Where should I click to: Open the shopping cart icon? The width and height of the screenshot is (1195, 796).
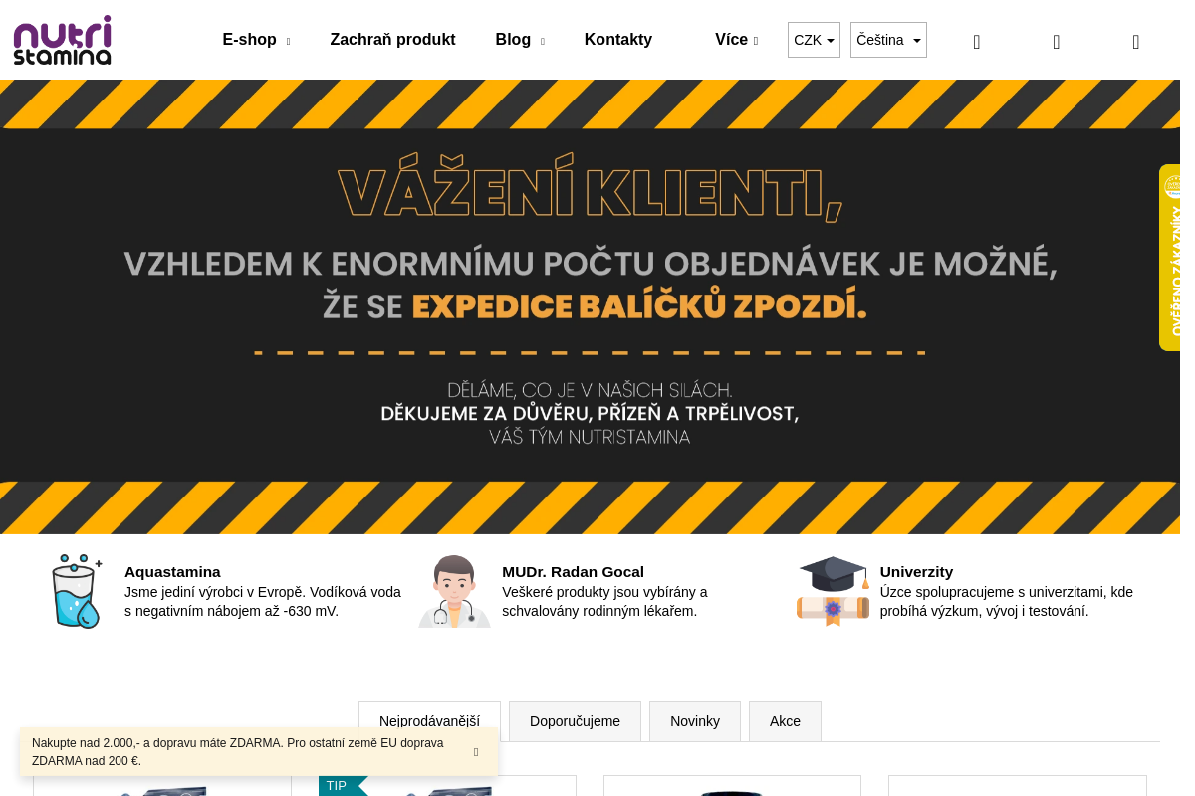coord(1135,41)
